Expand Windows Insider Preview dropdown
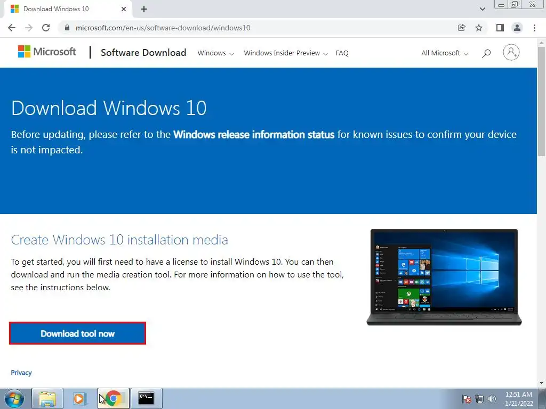Viewport: 546px width, 409px height. point(286,53)
